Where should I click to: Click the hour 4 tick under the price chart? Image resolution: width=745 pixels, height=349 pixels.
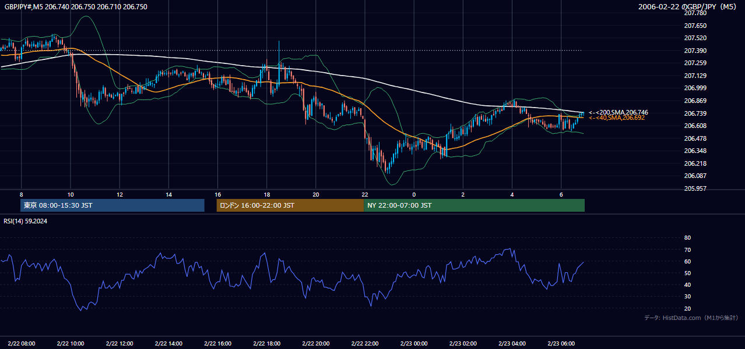coord(512,194)
